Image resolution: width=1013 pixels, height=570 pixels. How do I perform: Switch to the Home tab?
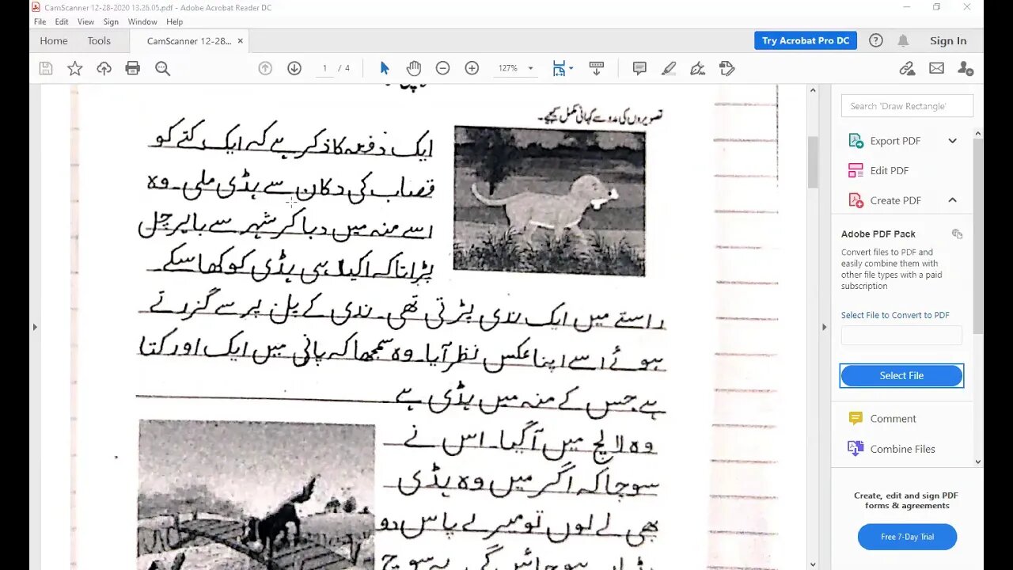[54, 41]
